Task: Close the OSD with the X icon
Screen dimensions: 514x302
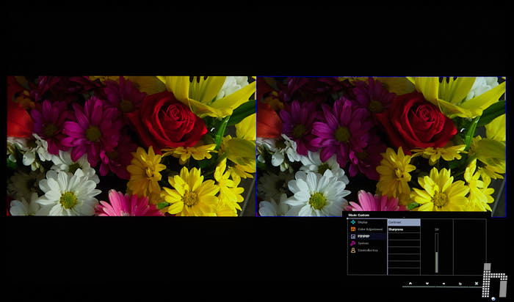Action: [x=477, y=283]
